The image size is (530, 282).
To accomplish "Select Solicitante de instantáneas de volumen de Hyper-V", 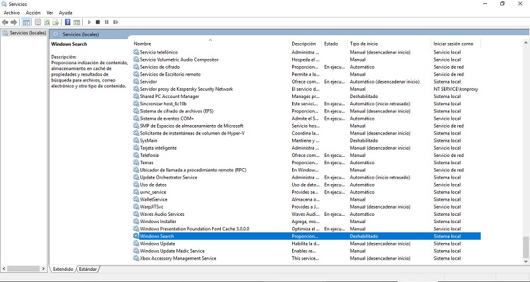I will [x=307, y=134].
